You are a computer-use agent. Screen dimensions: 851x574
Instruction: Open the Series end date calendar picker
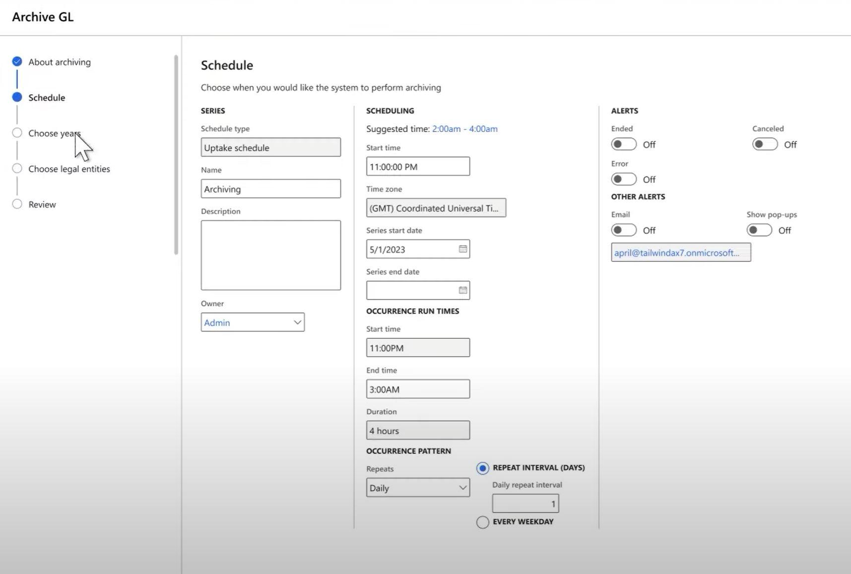pyautogui.click(x=462, y=290)
